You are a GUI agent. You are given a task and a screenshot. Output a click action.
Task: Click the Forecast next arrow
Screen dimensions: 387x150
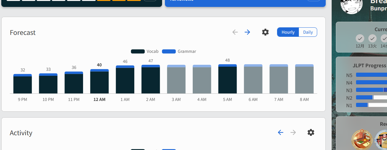pyautogui.click(x=247, y=32)
